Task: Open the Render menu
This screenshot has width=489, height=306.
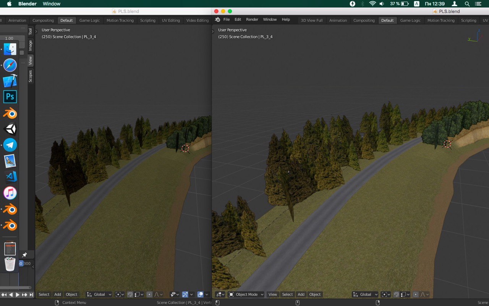Action: [x=252, y=20]
